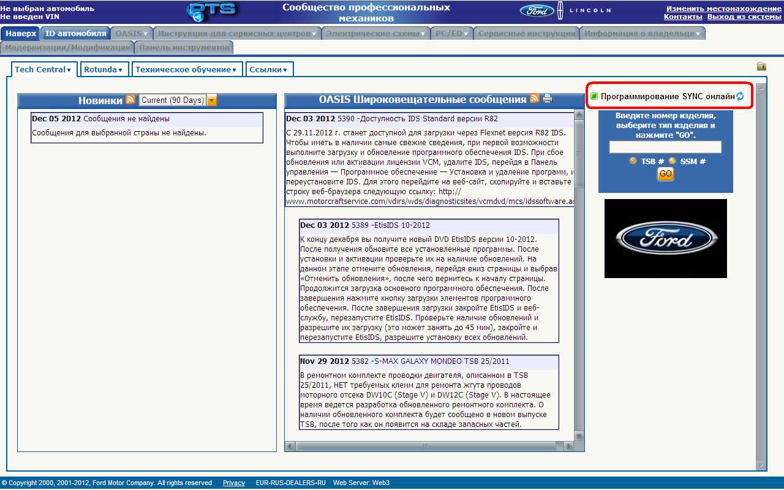
Task: Expand the Rotunda tab menu
Action: [104, 70]
